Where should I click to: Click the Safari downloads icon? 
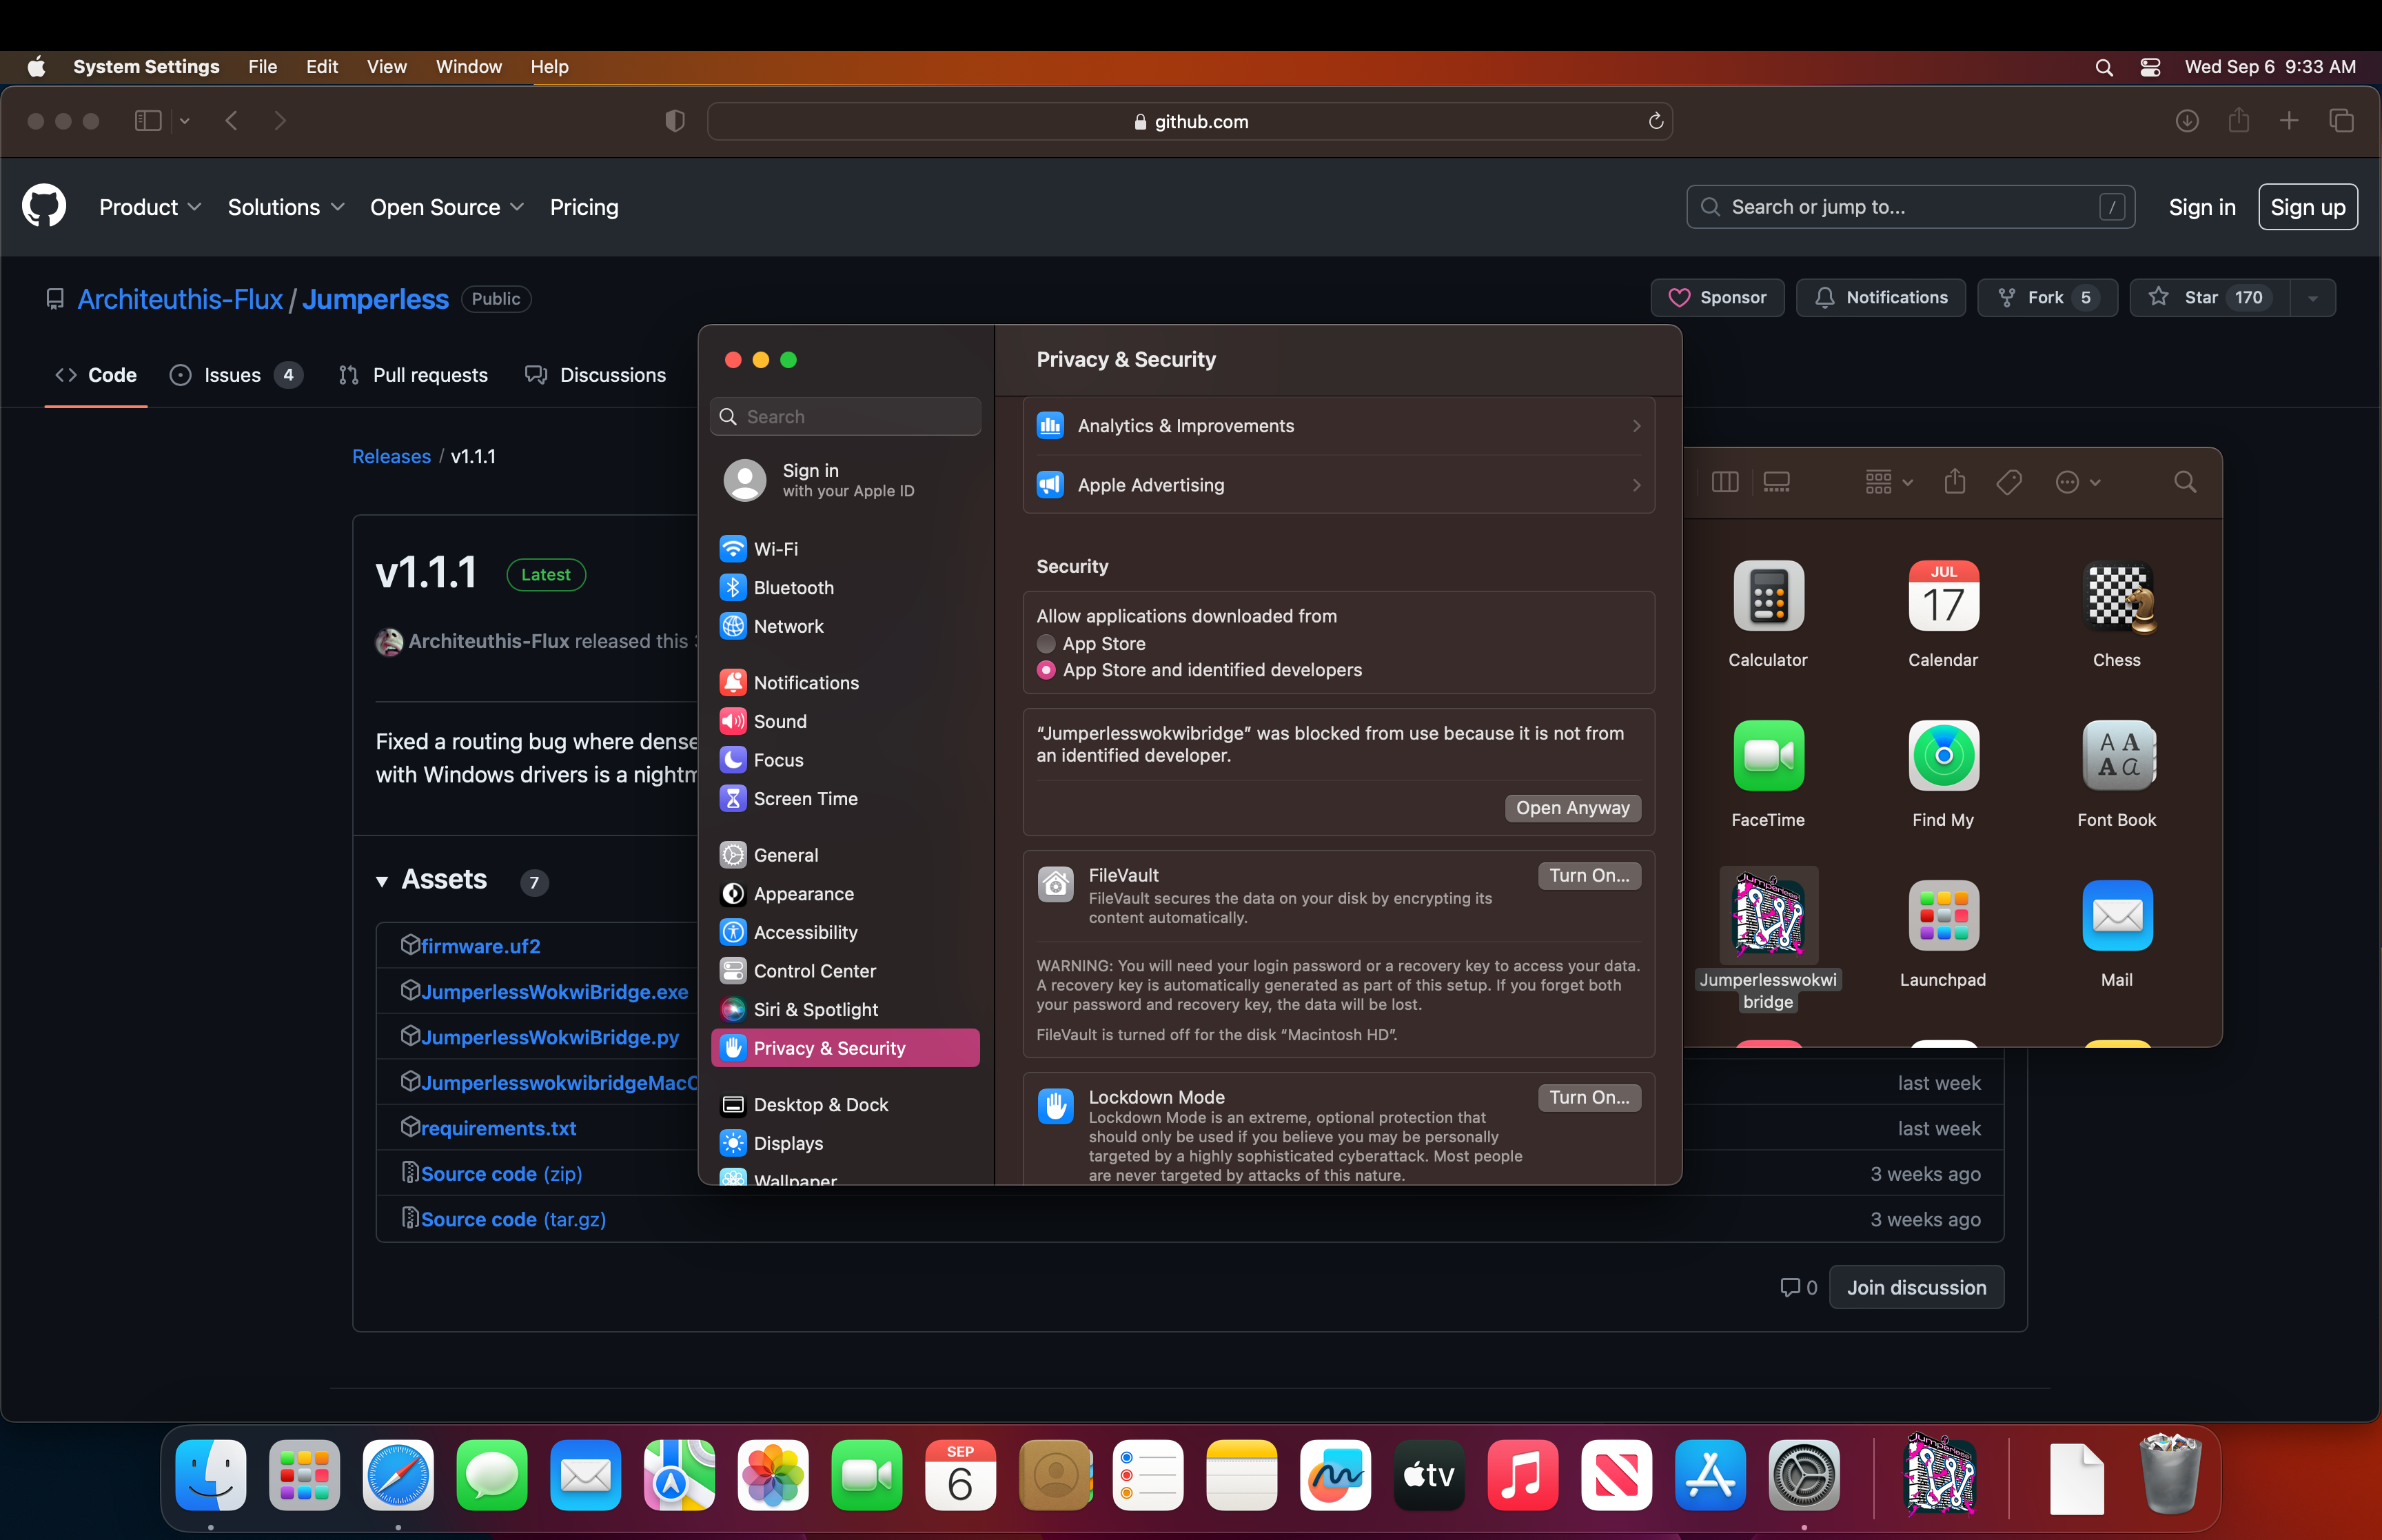pos(2186,121)
